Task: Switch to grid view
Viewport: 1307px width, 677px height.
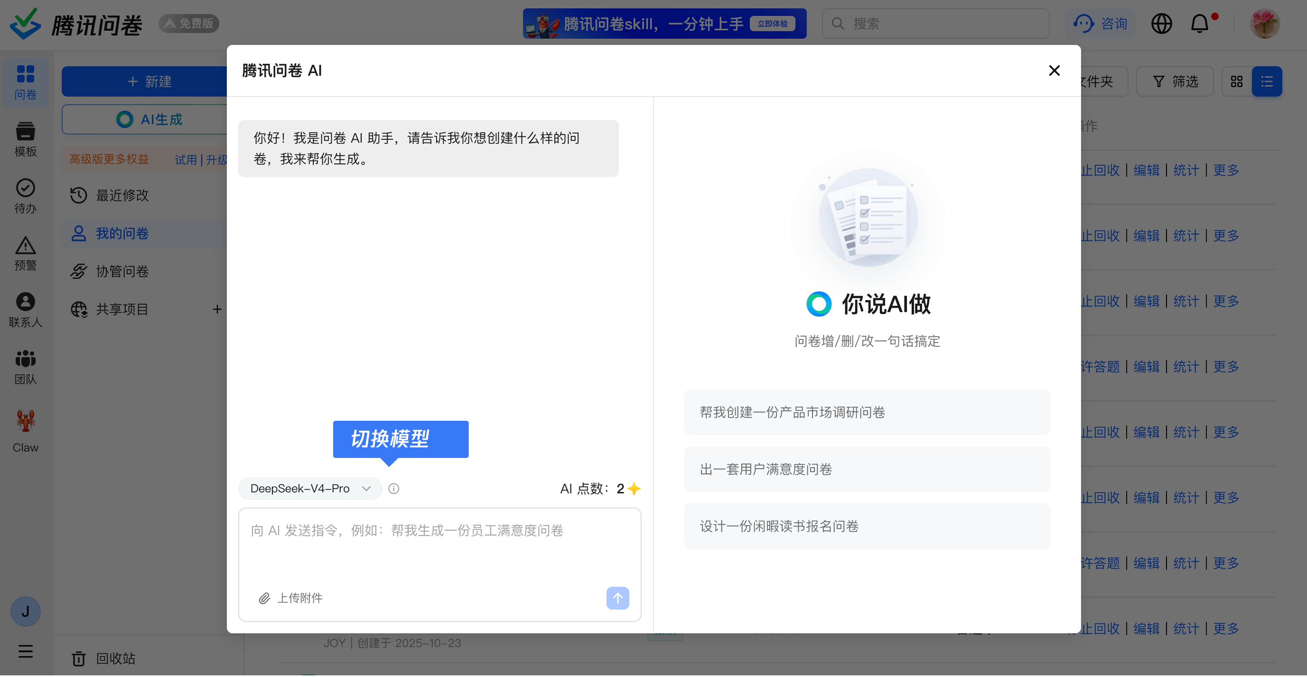Action: [1236, 81]
